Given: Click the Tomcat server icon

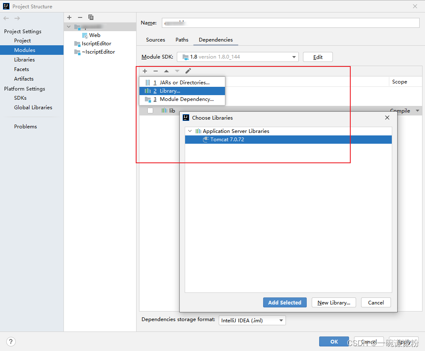Looking at the screenshot, I should 206,140.
